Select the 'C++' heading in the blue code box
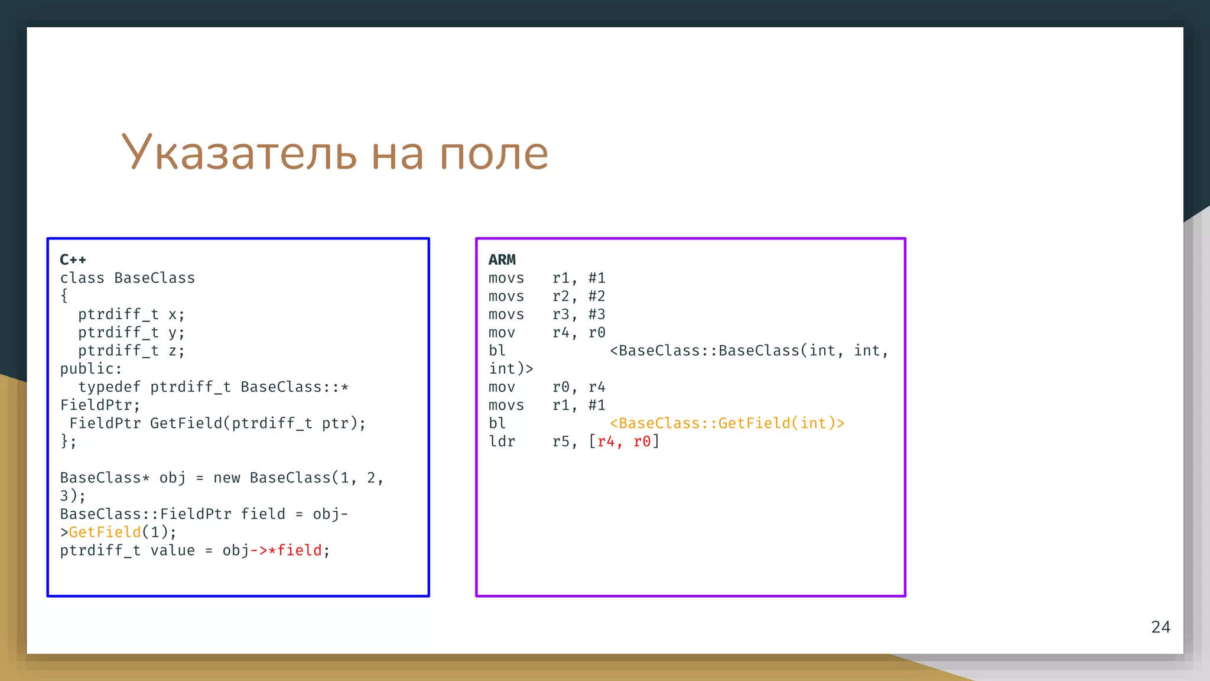 [x=73, y=260]
